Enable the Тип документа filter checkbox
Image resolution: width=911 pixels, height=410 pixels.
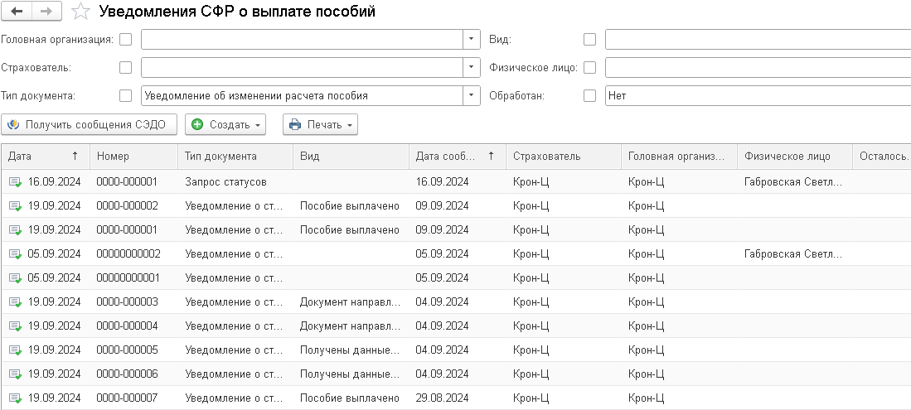pyautogui.click(x=126, y=95)
